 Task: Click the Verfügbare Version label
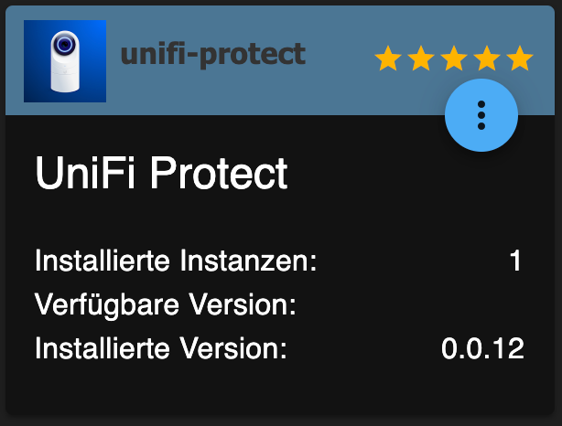(x=166, y=304)
